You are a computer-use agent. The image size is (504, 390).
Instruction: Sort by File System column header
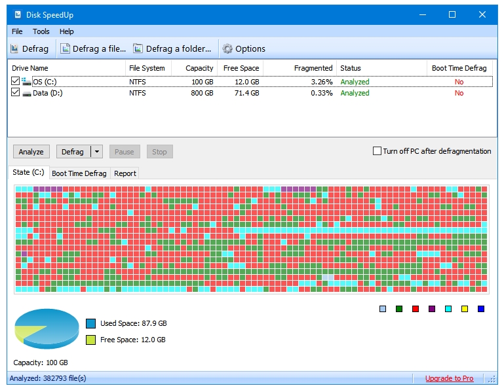(148, 68)
